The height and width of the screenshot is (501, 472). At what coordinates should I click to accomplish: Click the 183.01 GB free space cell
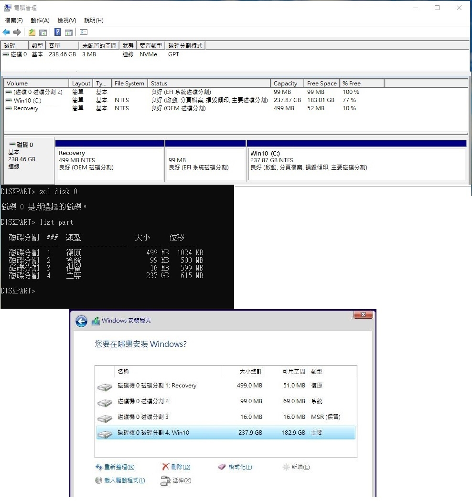pos(321,100)
